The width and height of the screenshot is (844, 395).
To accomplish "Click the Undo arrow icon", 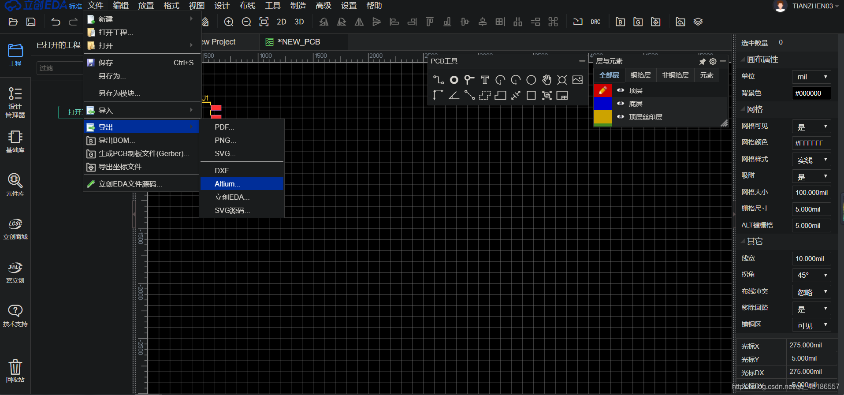I will (x=56, y=22).
